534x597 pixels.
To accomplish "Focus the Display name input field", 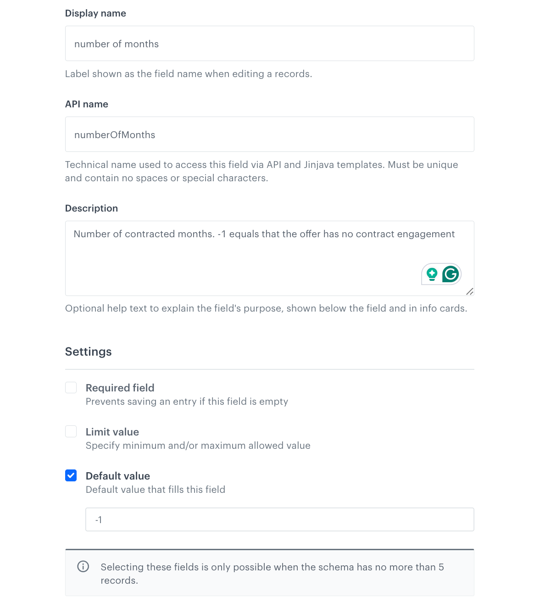I will (x=269, y=44).
